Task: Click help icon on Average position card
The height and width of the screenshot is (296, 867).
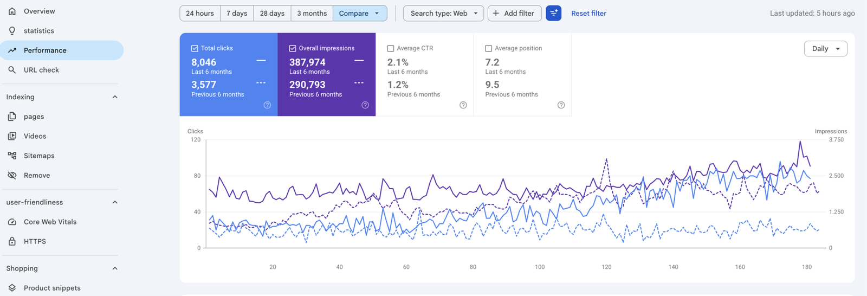Action: click(561, 105)
